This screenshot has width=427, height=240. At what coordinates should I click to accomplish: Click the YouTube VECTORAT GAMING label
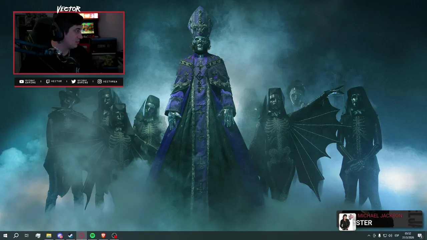[28, 81]
